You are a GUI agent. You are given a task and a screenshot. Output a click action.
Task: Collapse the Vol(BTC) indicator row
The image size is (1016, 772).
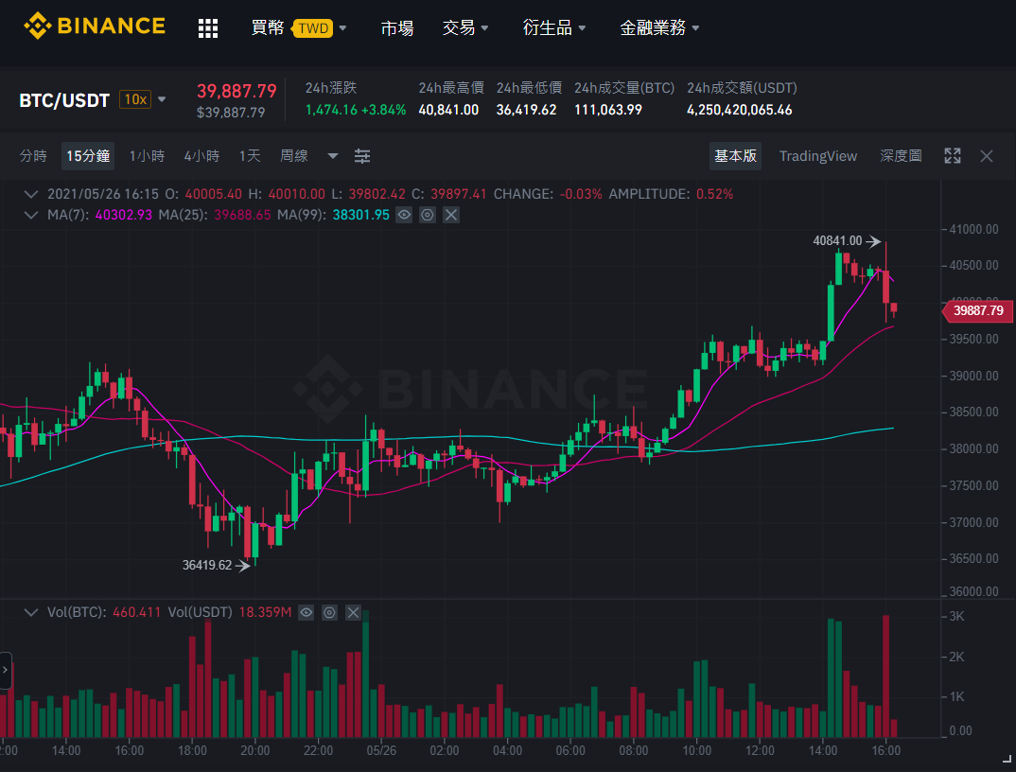30,612
